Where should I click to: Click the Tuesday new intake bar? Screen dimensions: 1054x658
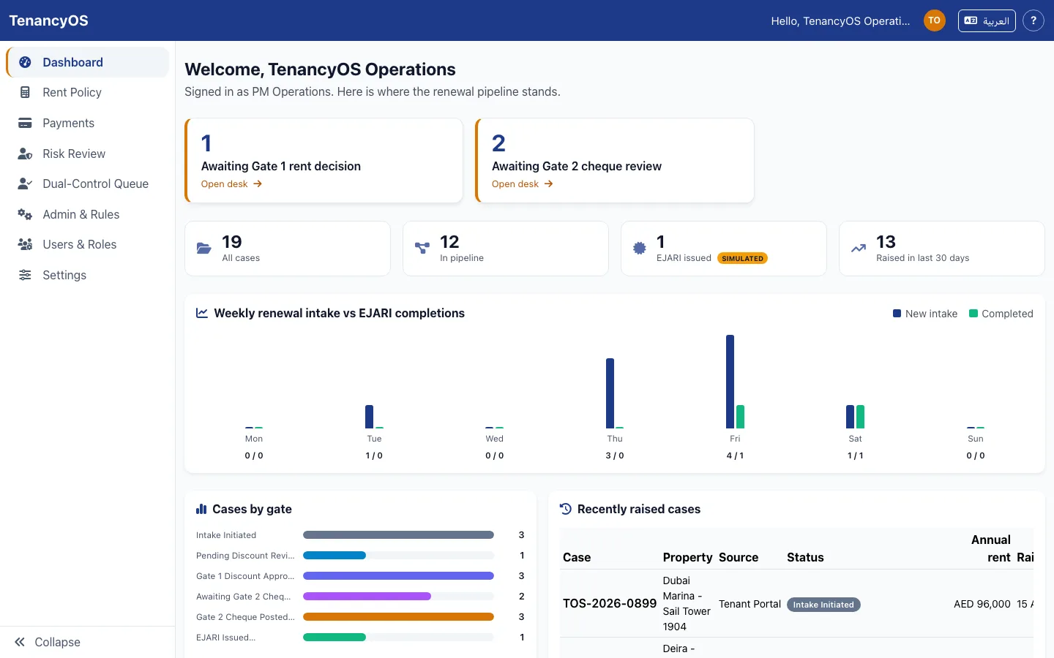coord(369,417)
